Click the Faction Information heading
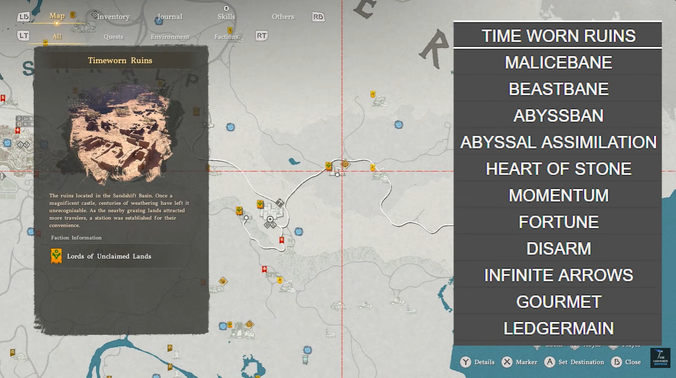This screenshot has height=378, width=676. point(76,237)
